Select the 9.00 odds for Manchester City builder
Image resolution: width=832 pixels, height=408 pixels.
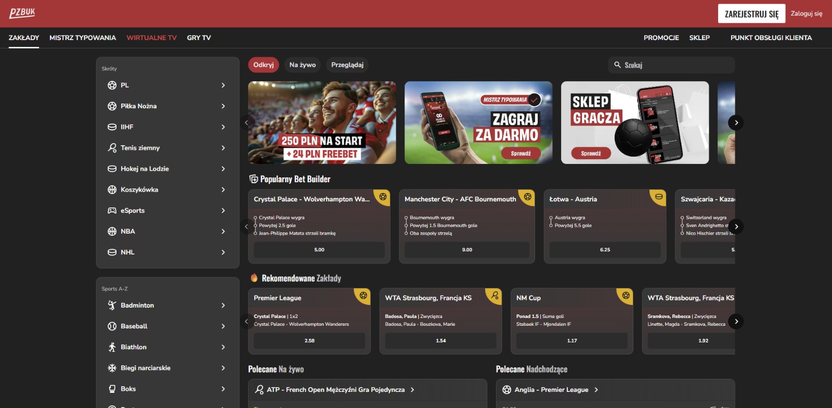467,250
